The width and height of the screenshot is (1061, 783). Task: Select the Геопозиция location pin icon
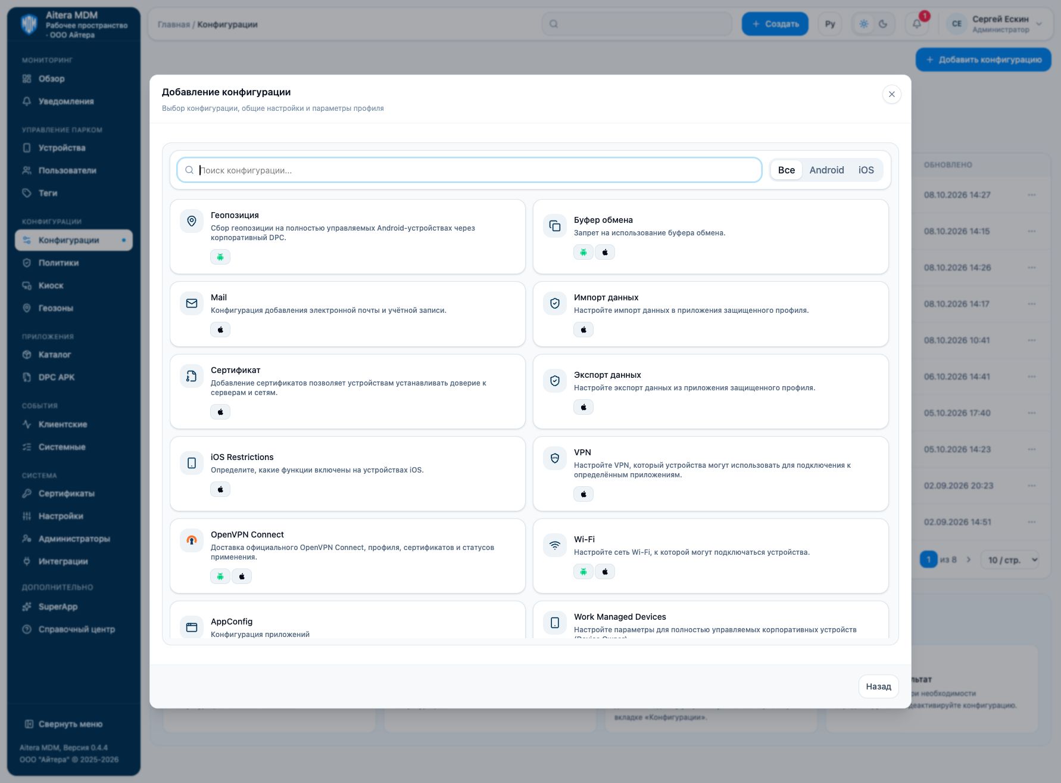pyautogui.click(x=192, y=221)
